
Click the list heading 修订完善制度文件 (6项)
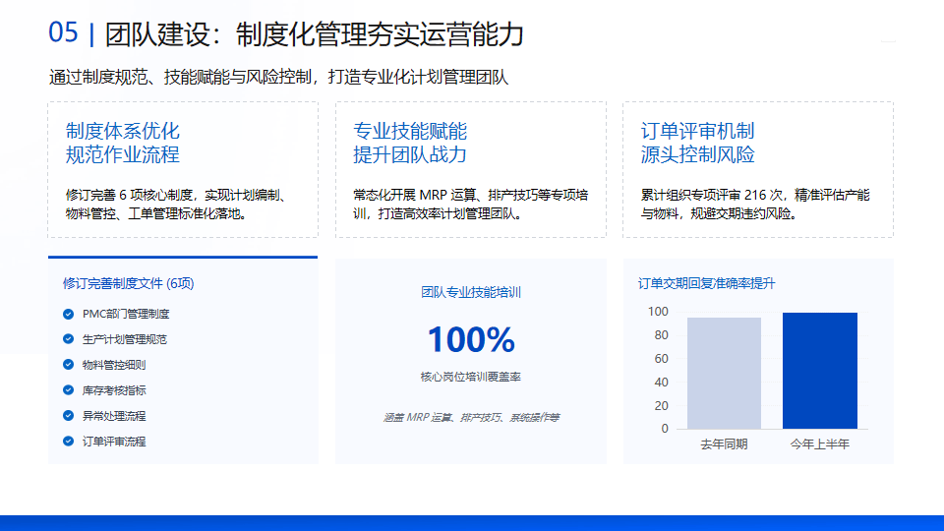[x=128, y=283]
